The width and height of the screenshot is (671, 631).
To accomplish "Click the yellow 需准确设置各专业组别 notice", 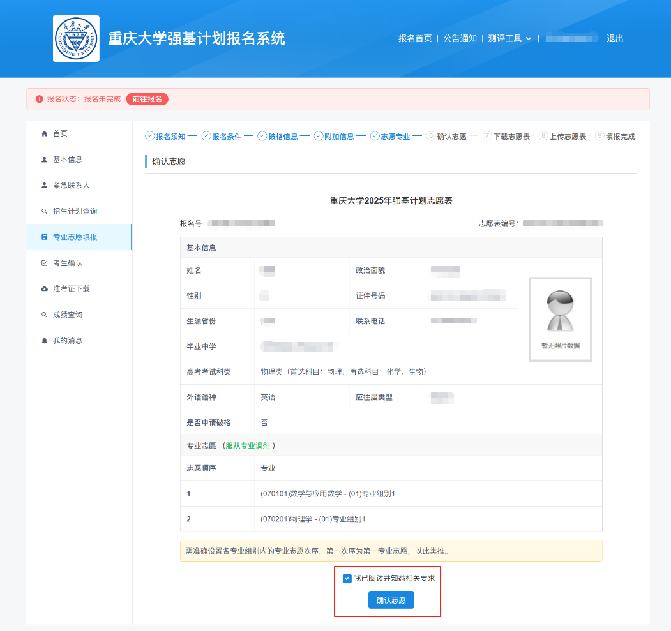I will (391, 551).
